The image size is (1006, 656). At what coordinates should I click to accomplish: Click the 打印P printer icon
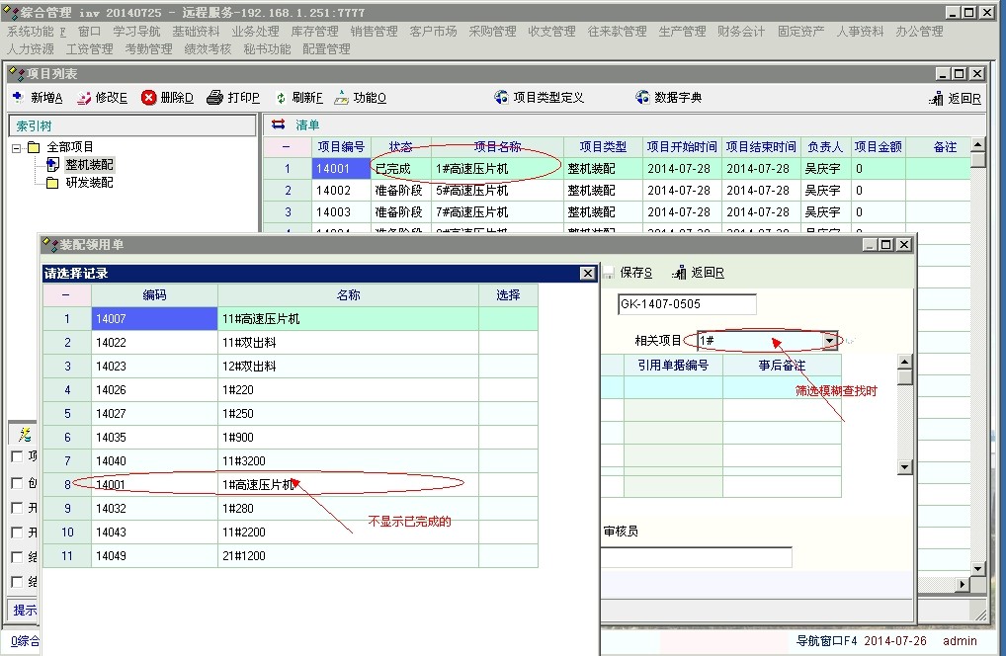pos(214,98)
